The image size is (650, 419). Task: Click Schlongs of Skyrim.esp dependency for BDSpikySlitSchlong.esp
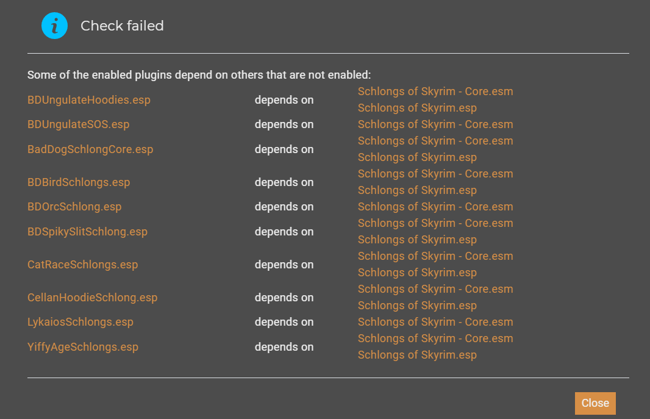tap(417, 240)
